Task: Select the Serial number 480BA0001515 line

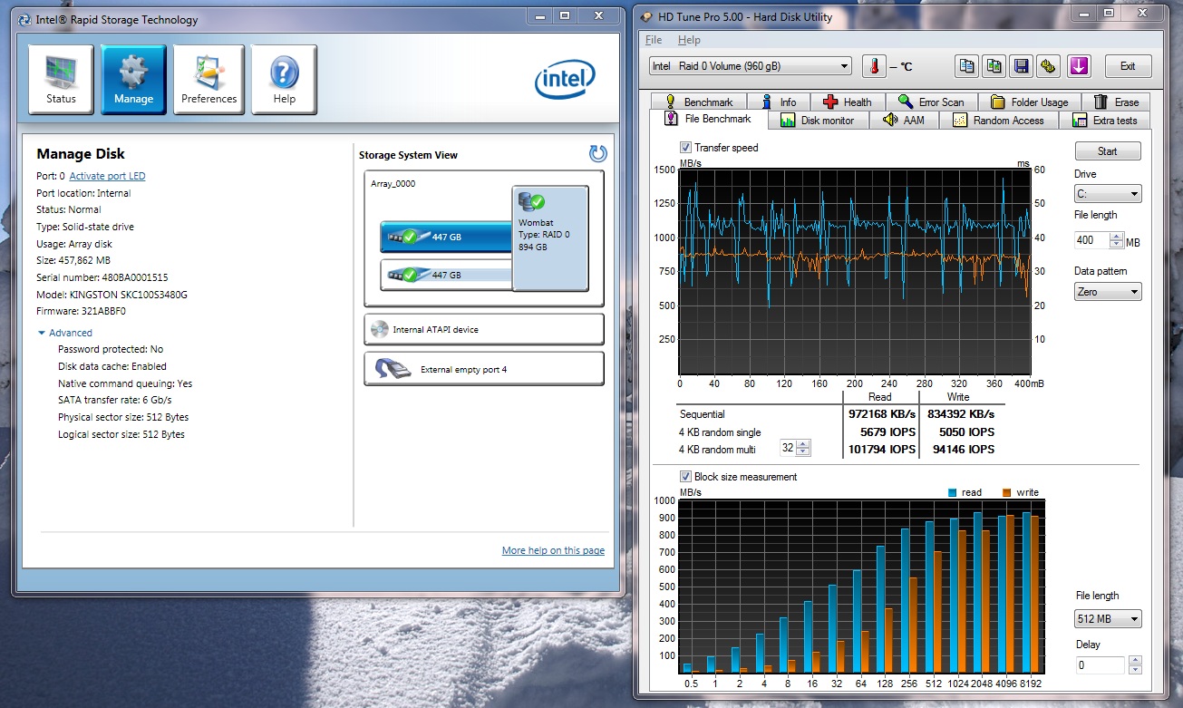Action: pyautogui.click(x=102, y=277)
